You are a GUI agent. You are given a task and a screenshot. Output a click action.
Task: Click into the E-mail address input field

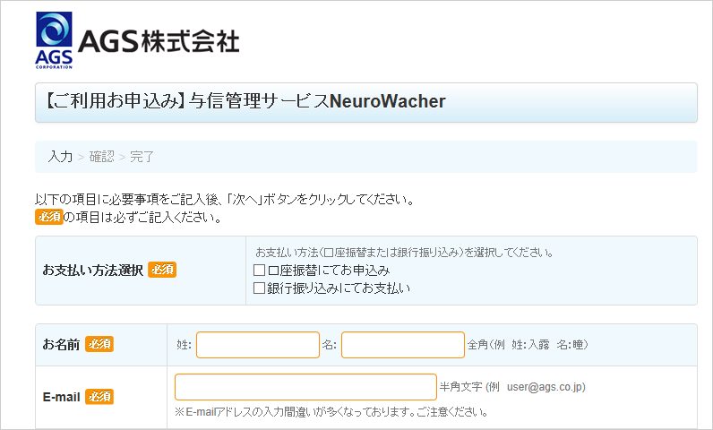point(305,387)
